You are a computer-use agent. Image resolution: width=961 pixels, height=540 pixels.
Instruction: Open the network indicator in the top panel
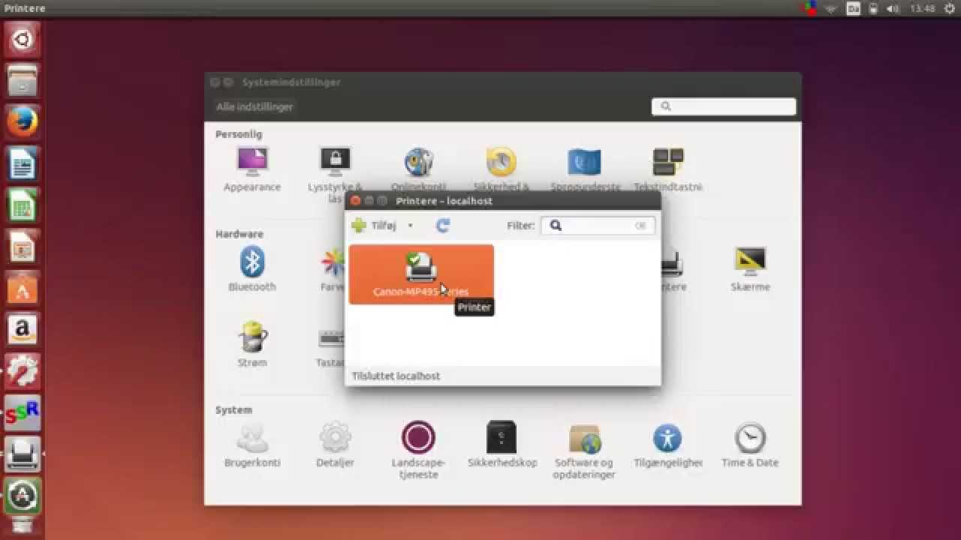click(x=831, y=8)
